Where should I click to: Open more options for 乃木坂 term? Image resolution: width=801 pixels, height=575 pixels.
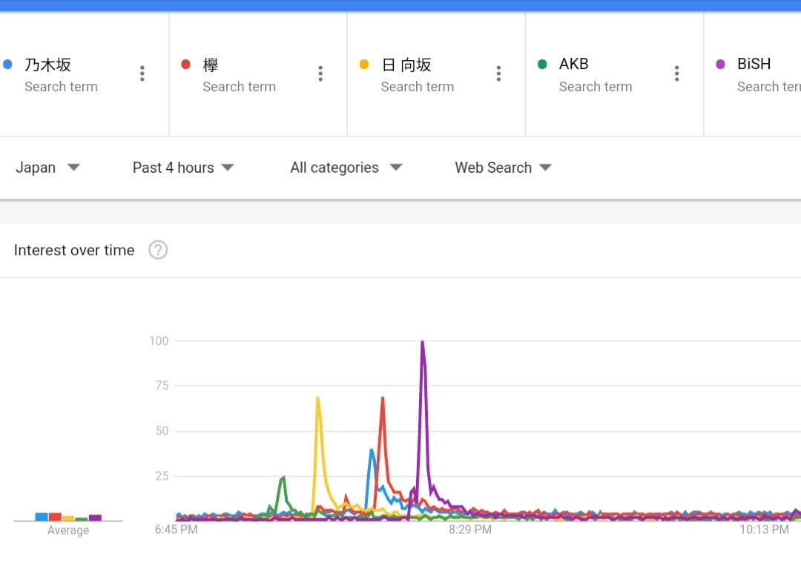142,73
